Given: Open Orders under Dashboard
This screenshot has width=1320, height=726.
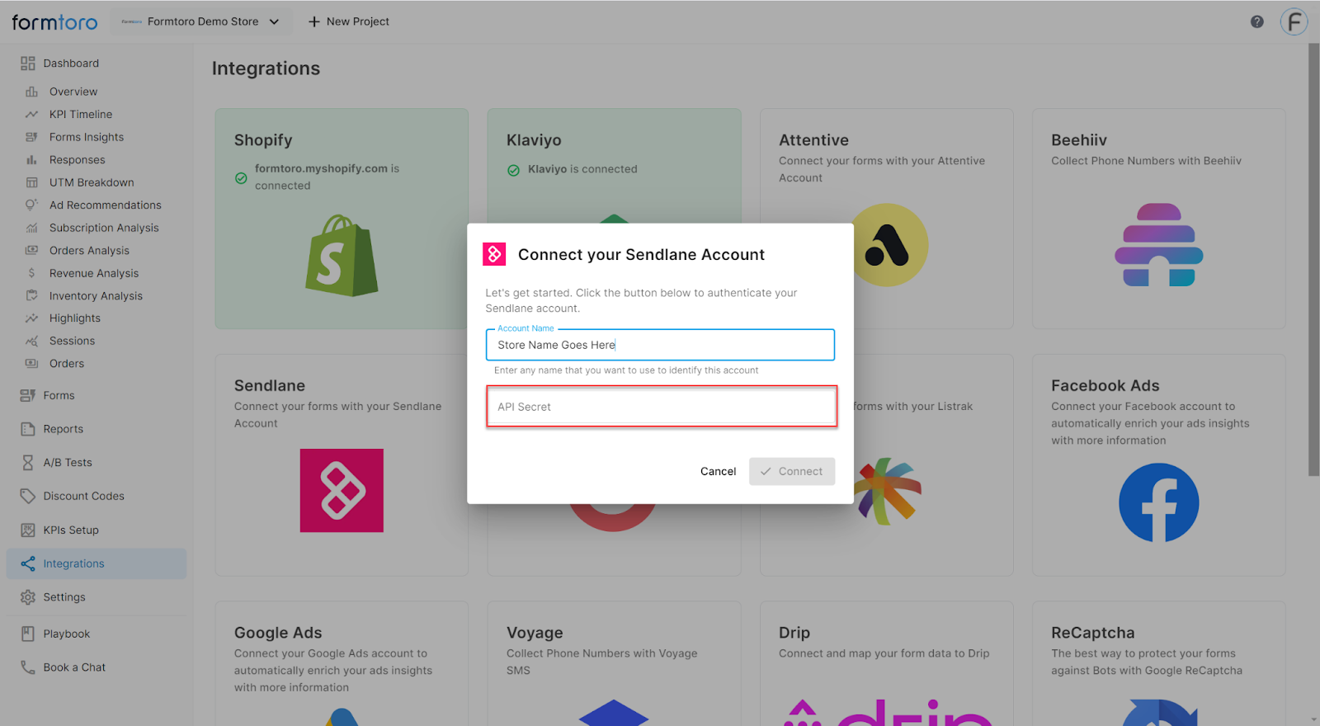Looking at the screenshot, I should (x=67, y=364).
